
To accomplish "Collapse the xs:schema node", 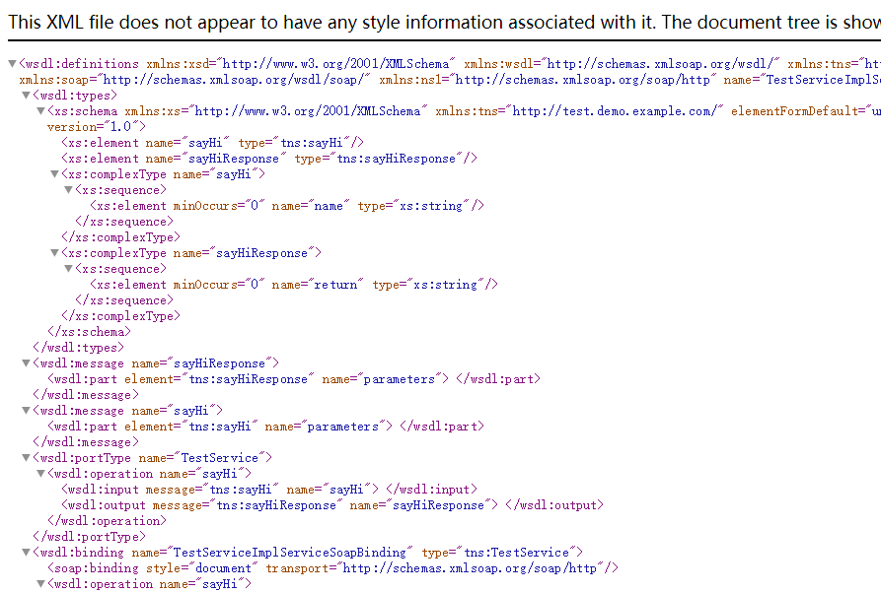I will coord(40,111).
